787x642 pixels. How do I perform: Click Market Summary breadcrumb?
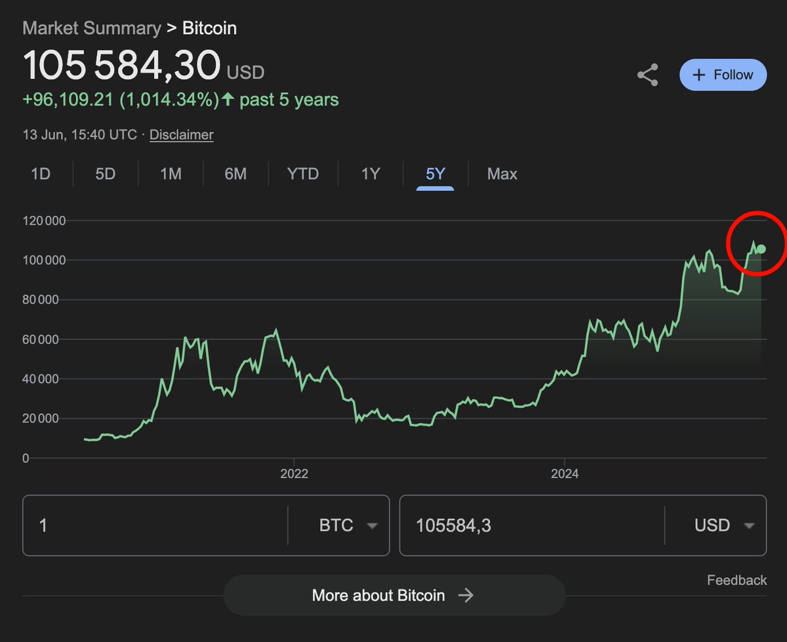(92, 28)
